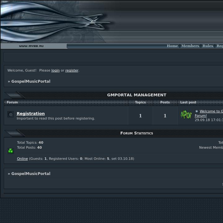Open the Rules menu item
Viewport: 223px width, 223px height.
click(208, 46)
